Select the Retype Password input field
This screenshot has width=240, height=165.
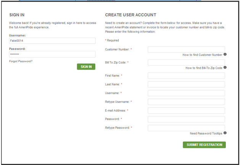tap(186, 128)
